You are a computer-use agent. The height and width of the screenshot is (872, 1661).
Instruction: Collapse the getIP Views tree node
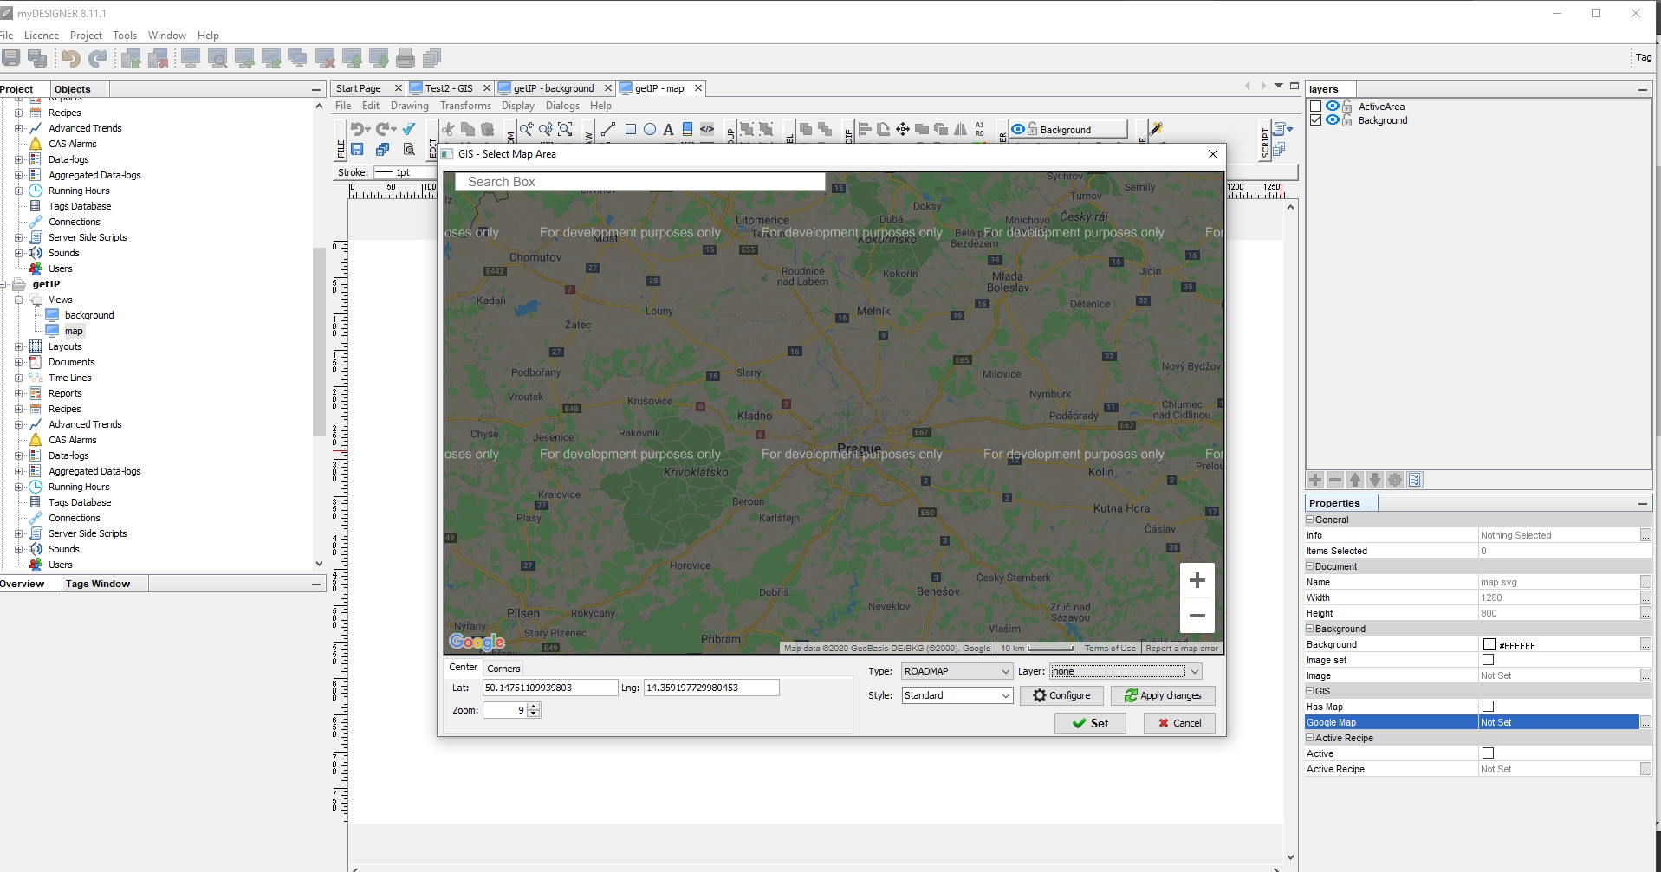click(18, 300)
